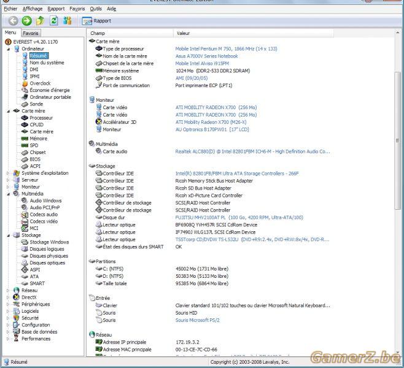Click the Accélérateur 3D DirectX icon
The height and width of the screenshot is (368, 404).
point(99,122)
